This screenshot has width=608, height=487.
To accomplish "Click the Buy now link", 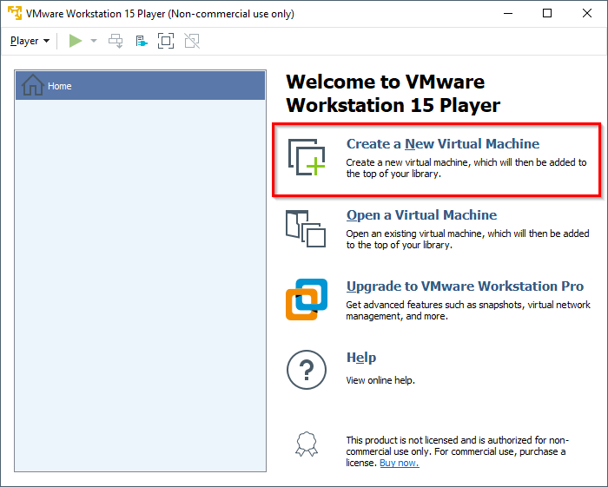I will click(400, 463).
